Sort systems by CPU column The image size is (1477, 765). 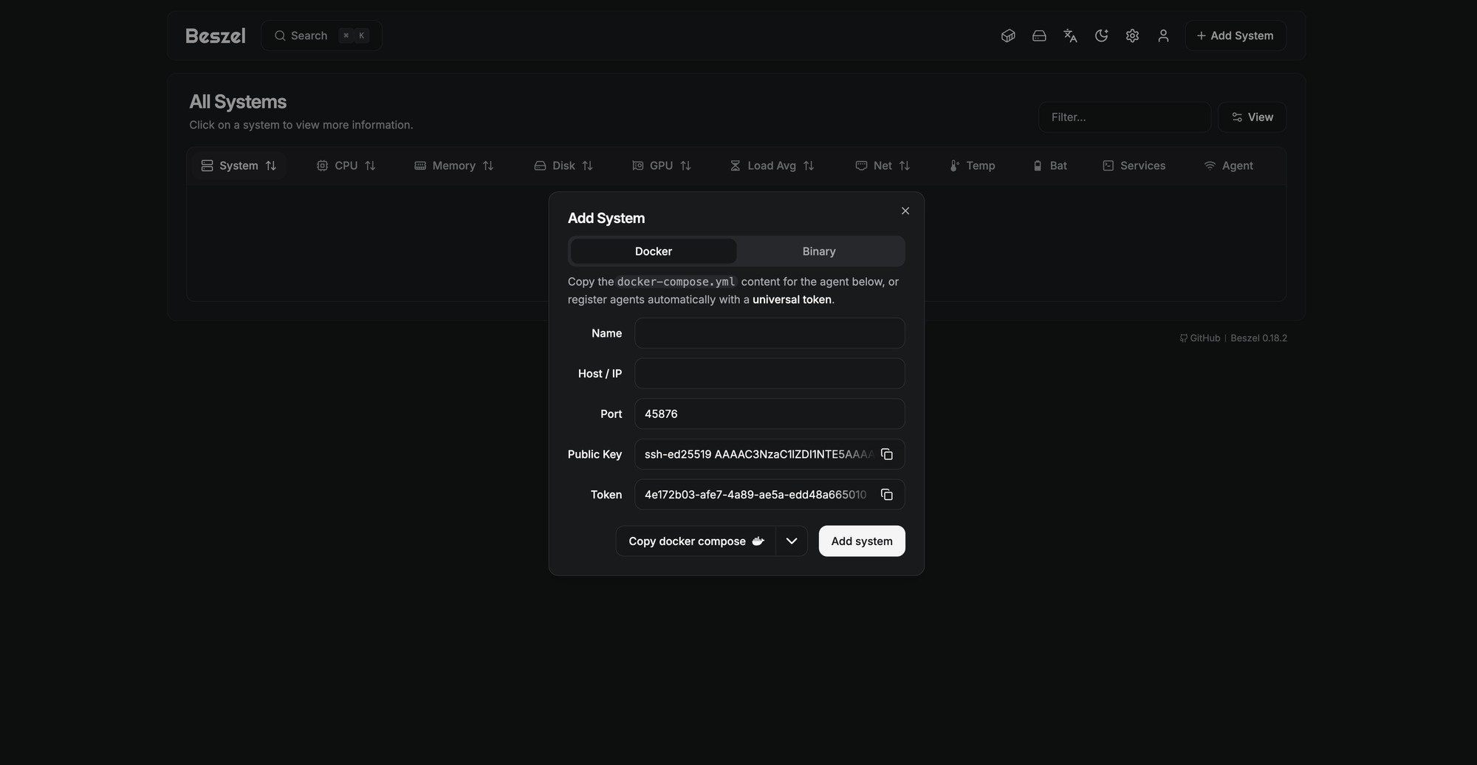coord(347,165)
